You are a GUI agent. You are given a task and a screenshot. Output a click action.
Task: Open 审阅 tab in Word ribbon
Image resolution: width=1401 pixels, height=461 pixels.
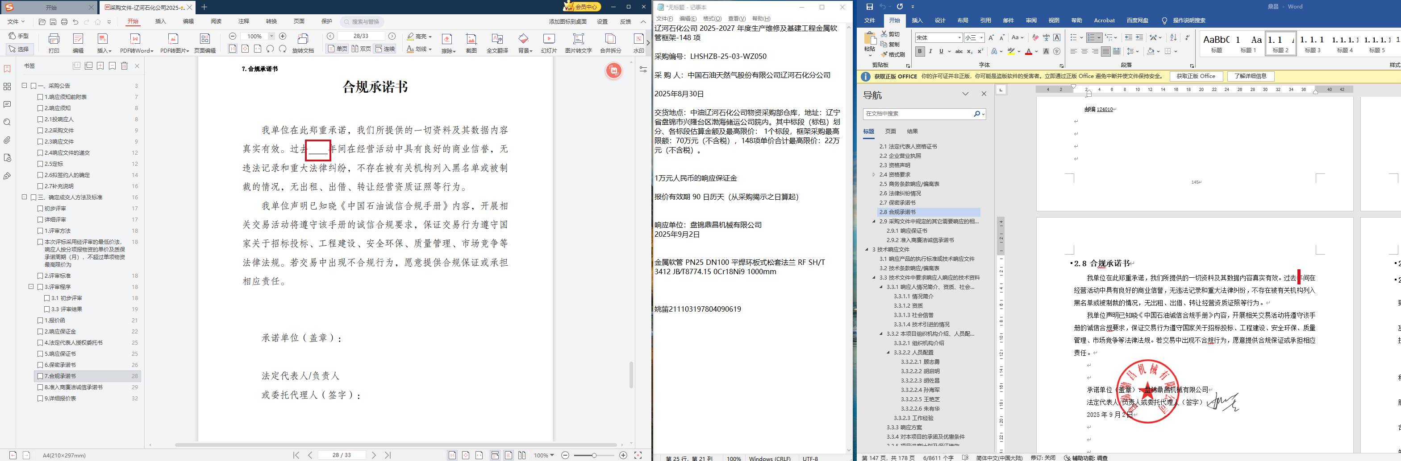tap(1031, 21)
